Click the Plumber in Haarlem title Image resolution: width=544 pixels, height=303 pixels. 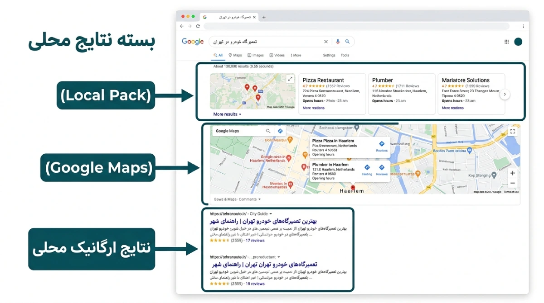pos(330,165)
